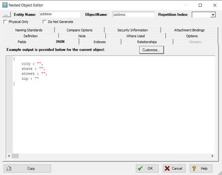The height and width of the screenshot is (175, 222).
Task: Click the copy pages icon on the Copy button
Action: (x=9, y=168)
